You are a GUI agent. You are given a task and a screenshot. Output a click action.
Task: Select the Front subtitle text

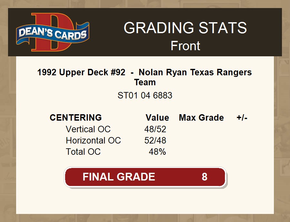pyautogui.click(x=185, y=46)
